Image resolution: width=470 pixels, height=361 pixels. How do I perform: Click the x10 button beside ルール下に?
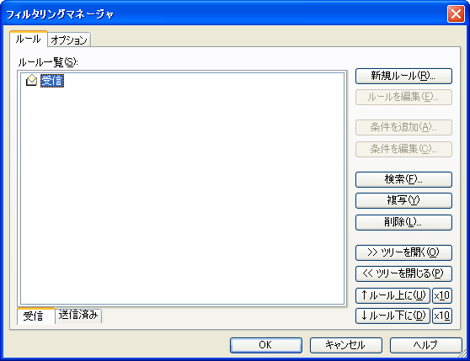442,316
